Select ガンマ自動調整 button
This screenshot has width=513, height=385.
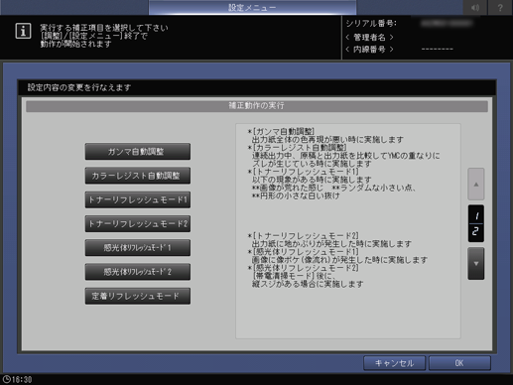(138, 152)
